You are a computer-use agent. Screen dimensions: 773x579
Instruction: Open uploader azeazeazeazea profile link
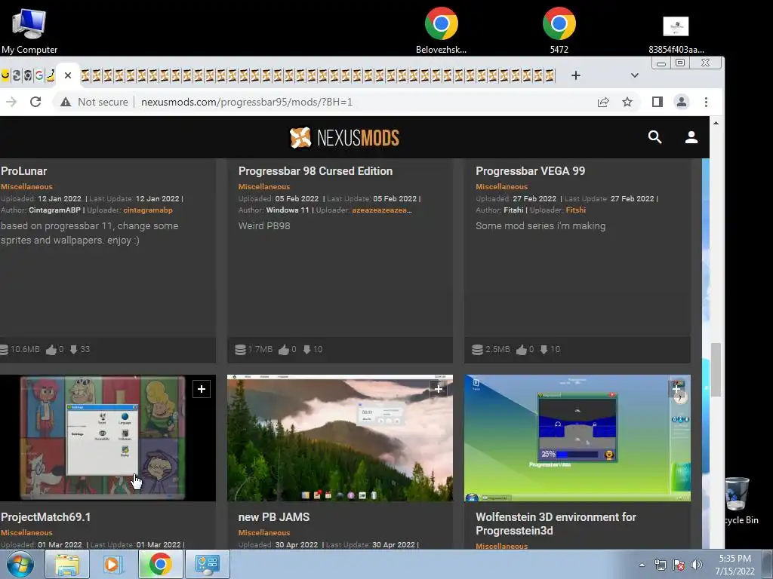[381, 210]
